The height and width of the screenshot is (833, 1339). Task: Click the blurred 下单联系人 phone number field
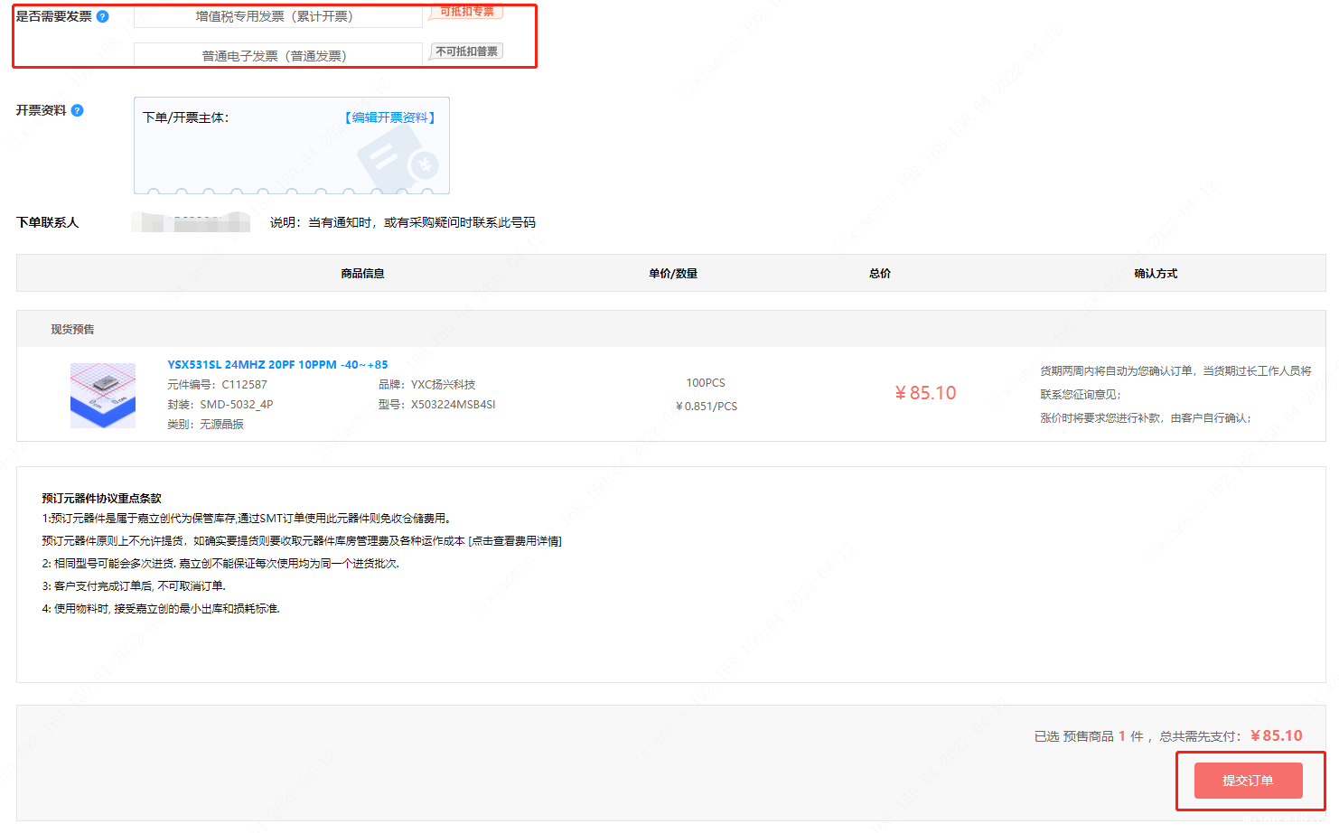192,222
